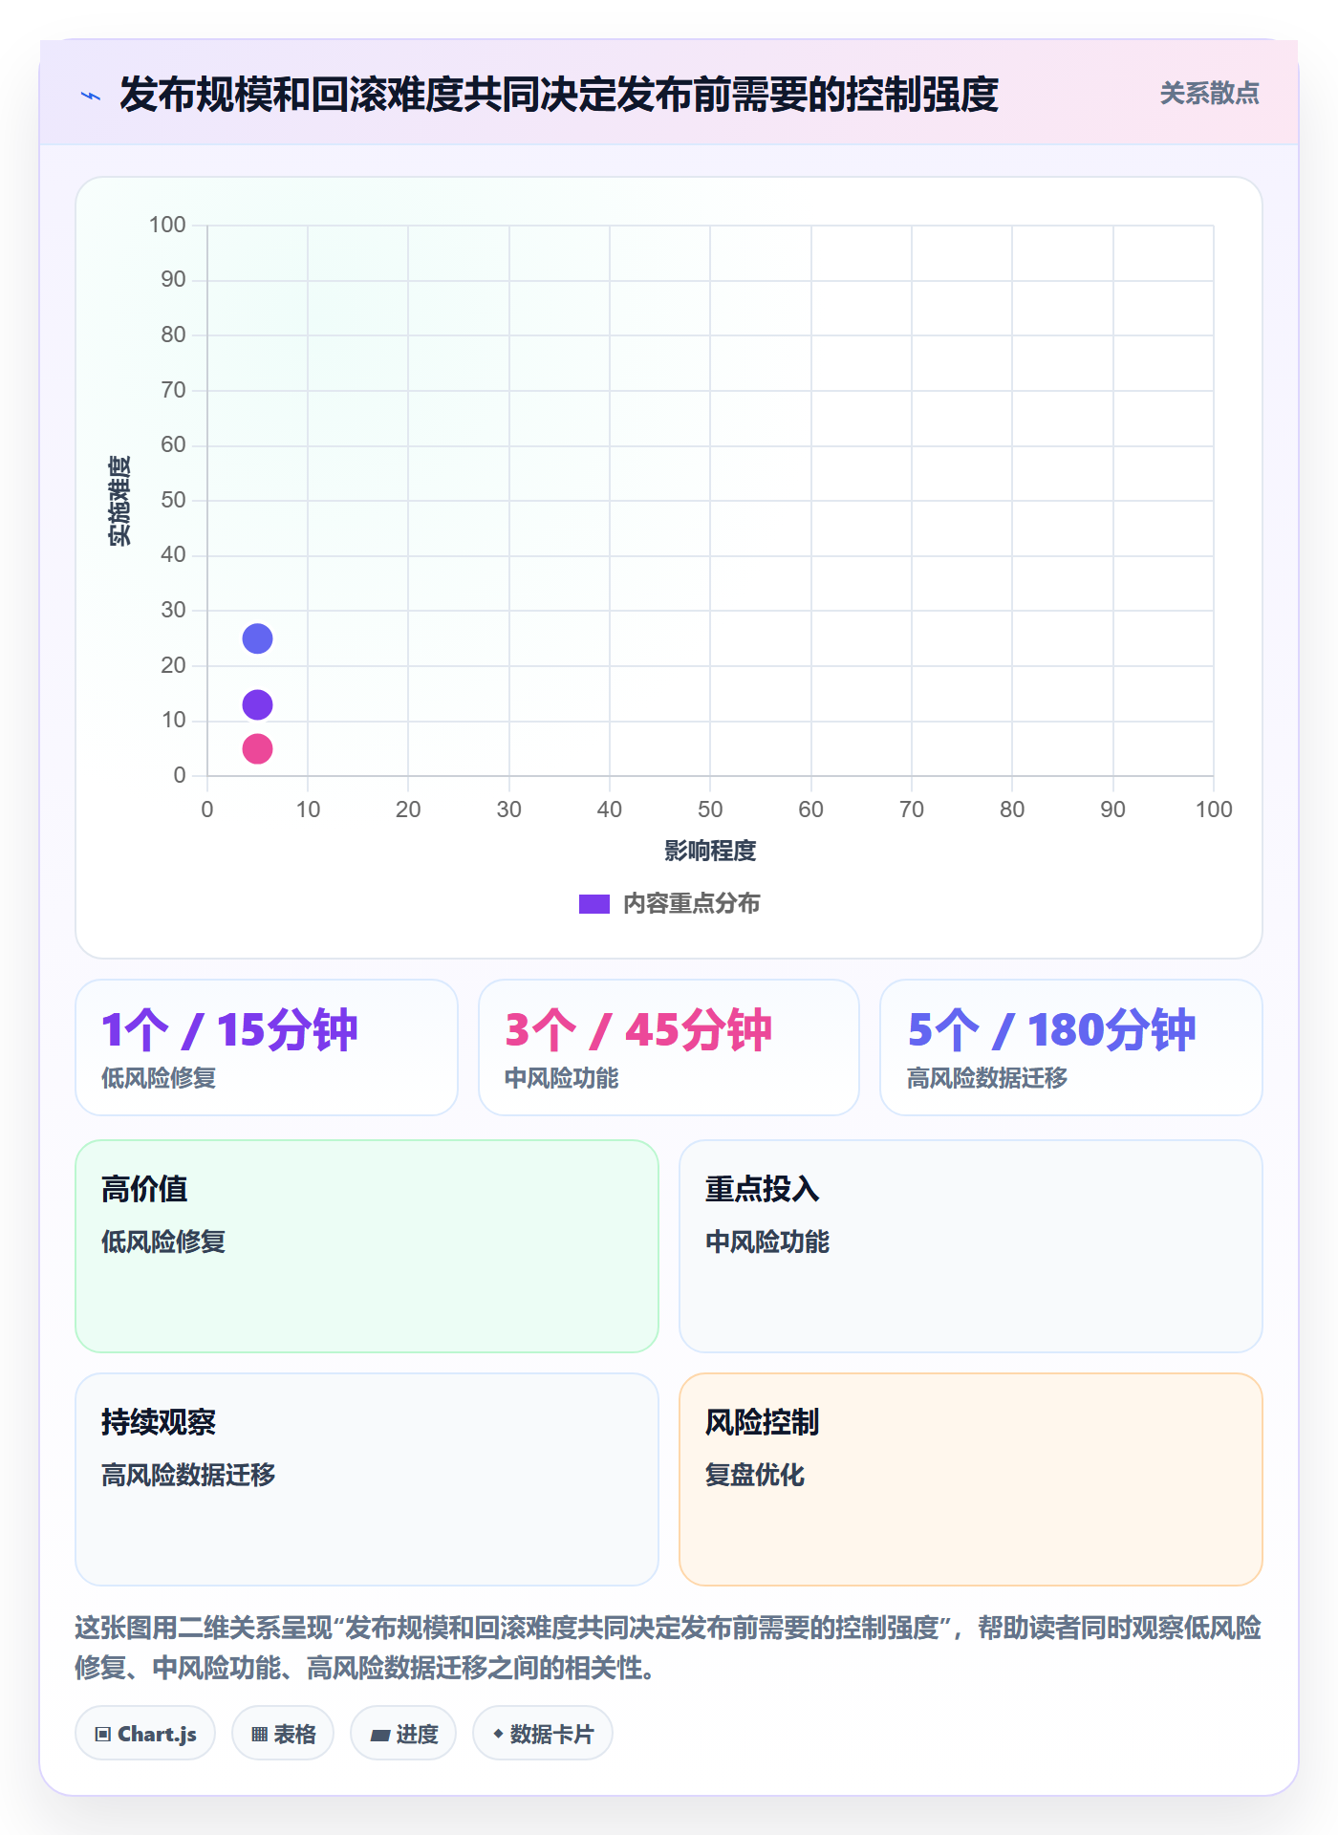Click the purple scatter point near 13
1338x1835 pixels.
click(257, 705)
